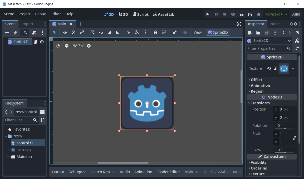Open the Sprite2D toolbar menu
Viewport: 304px width, 179px height.
coord(218,32)
